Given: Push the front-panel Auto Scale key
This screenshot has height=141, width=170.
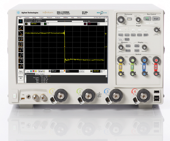Looking at the screenshot, I should coord(121,39).
